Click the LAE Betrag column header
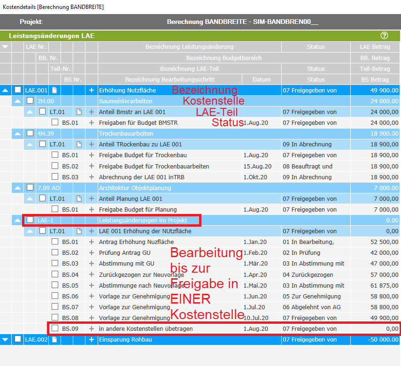The width and height of the screenshot is (401, 366). (x=375, y=46)
